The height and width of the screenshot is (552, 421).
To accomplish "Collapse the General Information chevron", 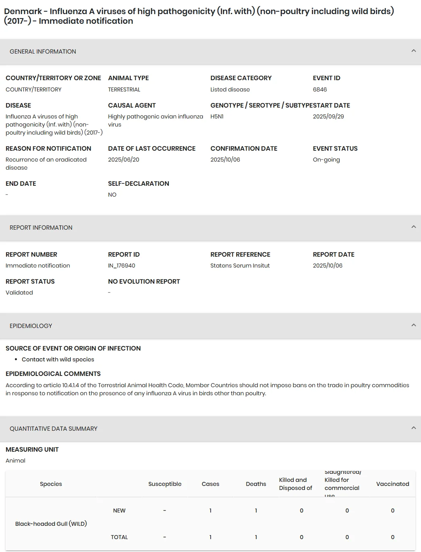I will 413,51.
